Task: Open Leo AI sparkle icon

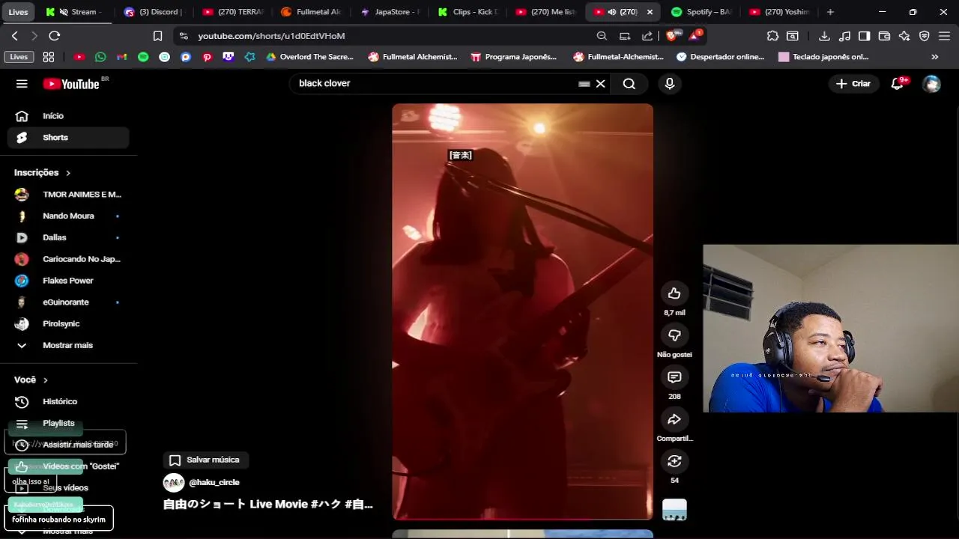Action: click(x=904, y=36)
